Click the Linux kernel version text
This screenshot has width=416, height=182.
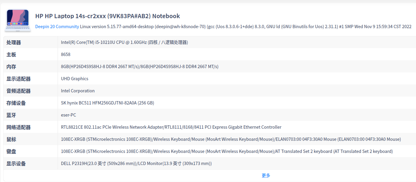point(246,27)
